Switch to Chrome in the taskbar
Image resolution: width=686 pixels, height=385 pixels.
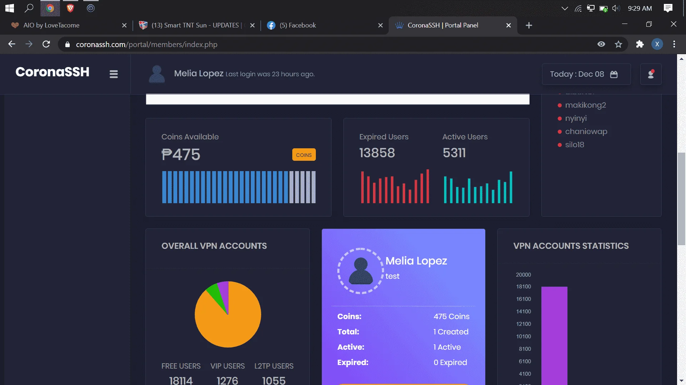pyautogui.click(x=50, y=8)
